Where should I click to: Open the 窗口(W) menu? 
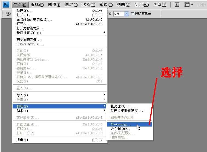[x=142, y=5]
